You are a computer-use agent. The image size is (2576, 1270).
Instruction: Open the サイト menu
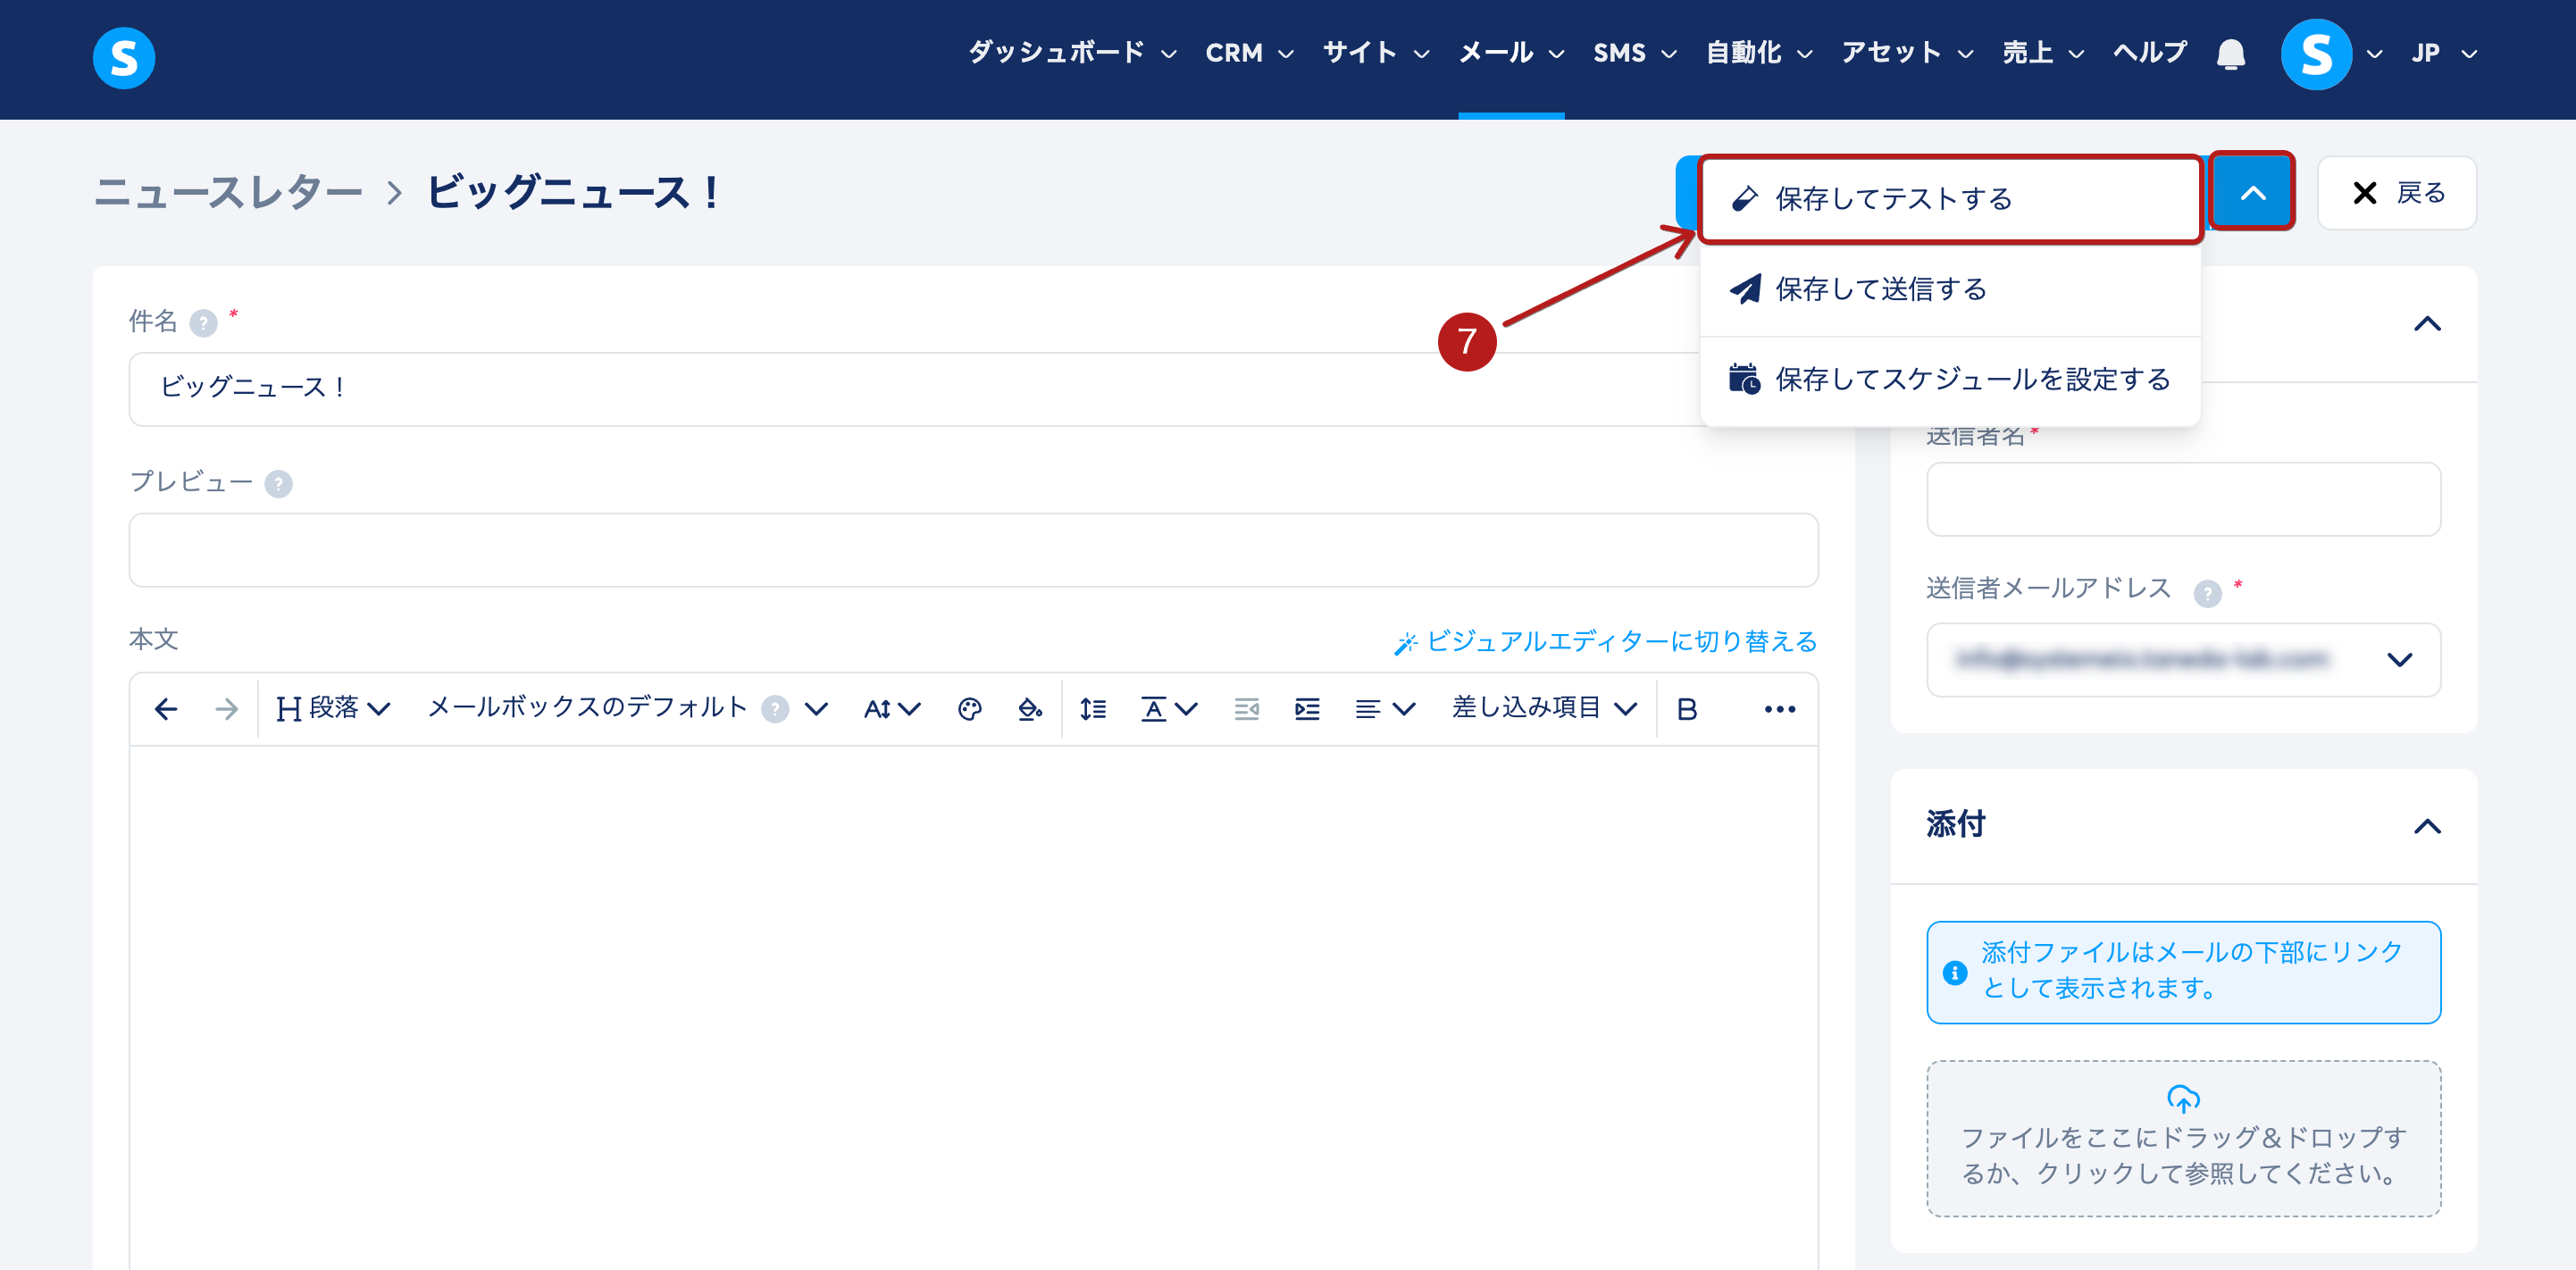1376,54
